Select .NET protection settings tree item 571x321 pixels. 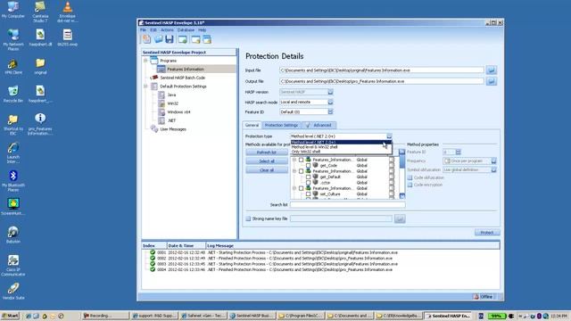coord(171,120)
